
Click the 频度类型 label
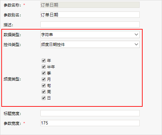pyautogui.click(x=12, y=79)
